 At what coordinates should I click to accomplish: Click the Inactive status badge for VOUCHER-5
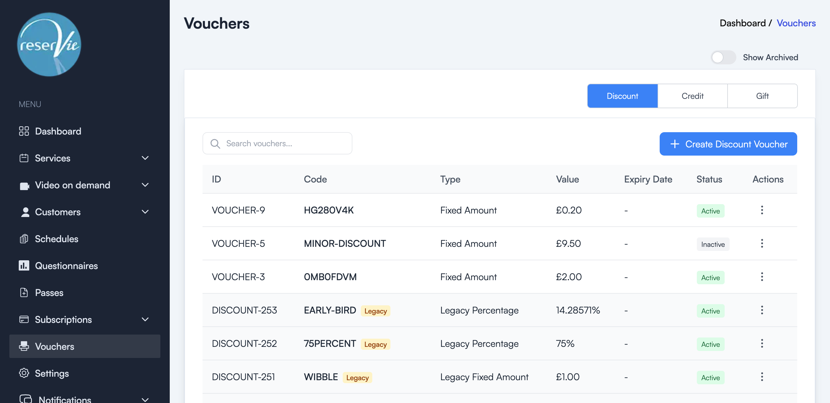click(x=713, y=244)
